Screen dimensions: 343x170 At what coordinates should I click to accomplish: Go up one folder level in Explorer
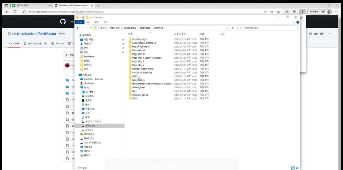[x=91, y=28]
